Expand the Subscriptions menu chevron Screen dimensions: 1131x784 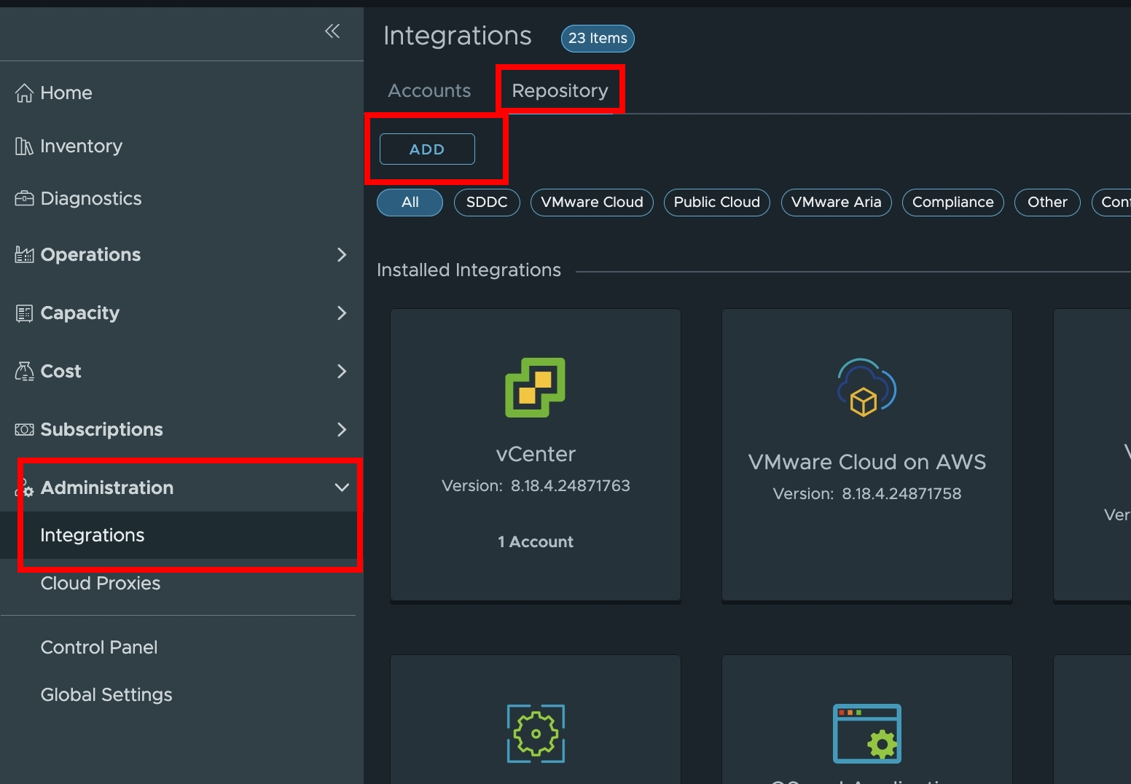(x=342, y=430)
